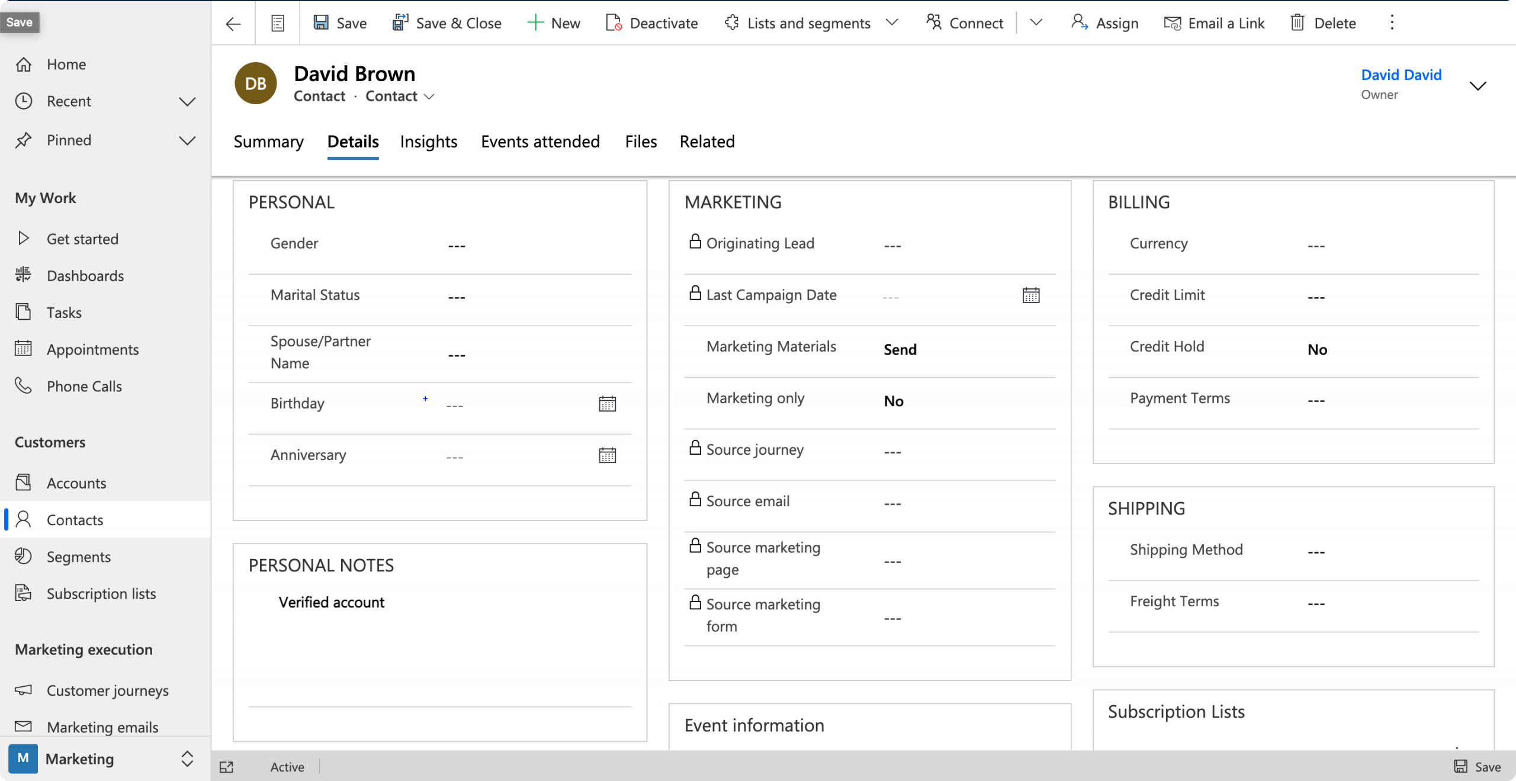
Task: Toggle Credit Hold status
Action: click(x=1317, y=349)
